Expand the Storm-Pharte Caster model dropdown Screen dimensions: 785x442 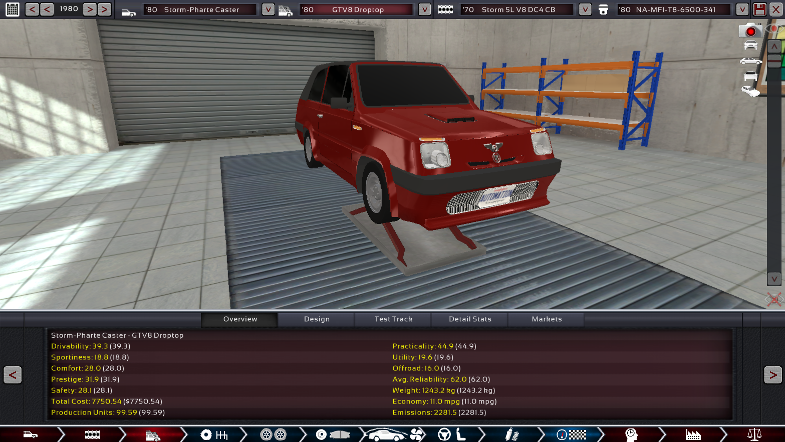pyautogui.click(x=268, y=10)
